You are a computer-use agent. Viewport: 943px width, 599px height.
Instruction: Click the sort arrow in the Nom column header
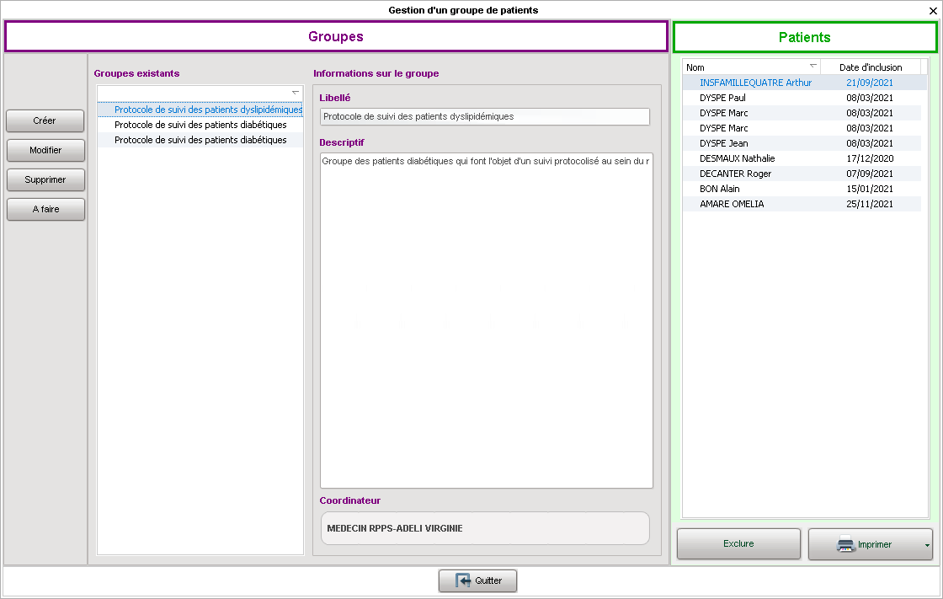[x=812, y=66]
